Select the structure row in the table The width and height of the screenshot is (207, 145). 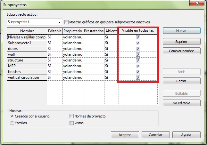27,60
